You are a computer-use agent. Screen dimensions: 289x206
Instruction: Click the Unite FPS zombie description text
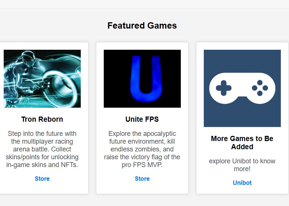click(142, 149)
